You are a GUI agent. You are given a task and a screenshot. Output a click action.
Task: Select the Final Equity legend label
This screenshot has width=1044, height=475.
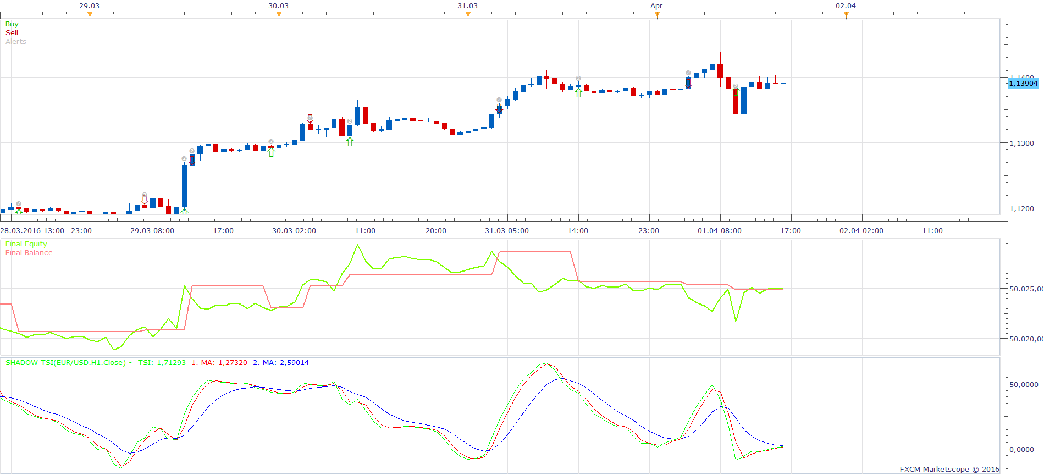(26, 244)
